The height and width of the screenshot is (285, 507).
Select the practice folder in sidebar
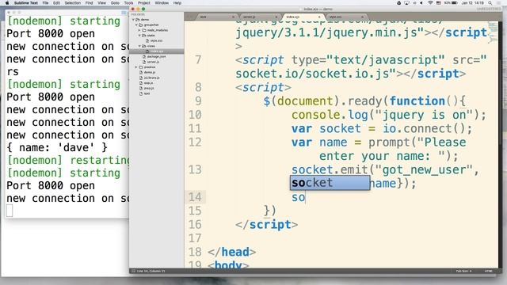(x=150, y=67)
